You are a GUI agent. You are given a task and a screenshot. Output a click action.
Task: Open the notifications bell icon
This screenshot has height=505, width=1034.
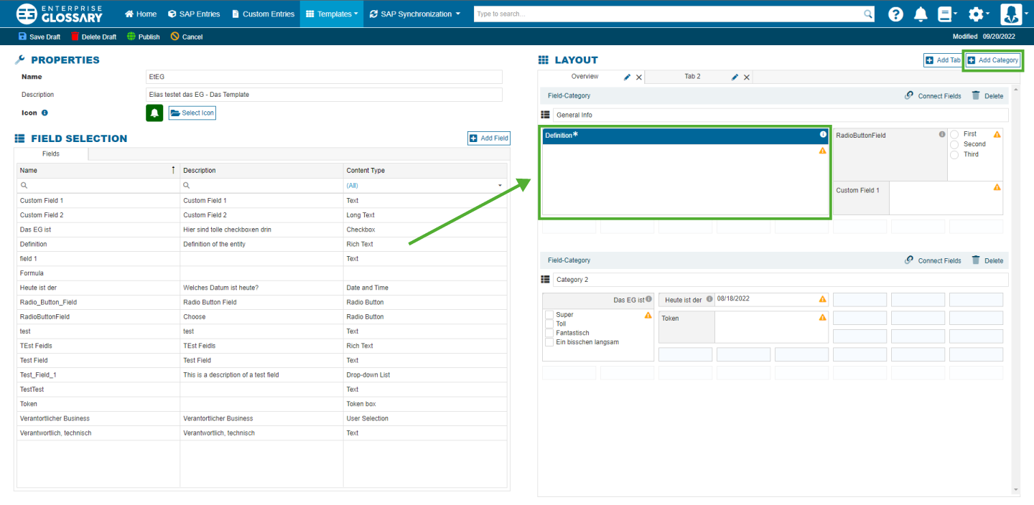(920, 14)
